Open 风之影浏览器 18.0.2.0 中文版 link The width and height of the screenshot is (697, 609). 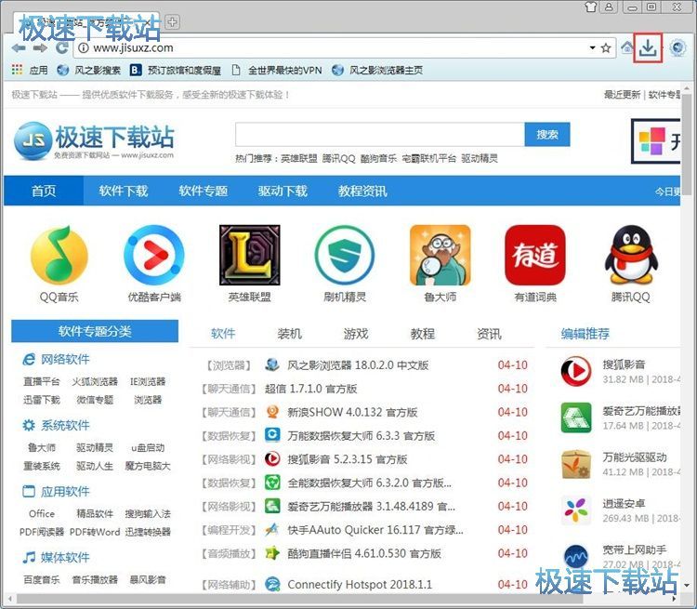point(358,365)
